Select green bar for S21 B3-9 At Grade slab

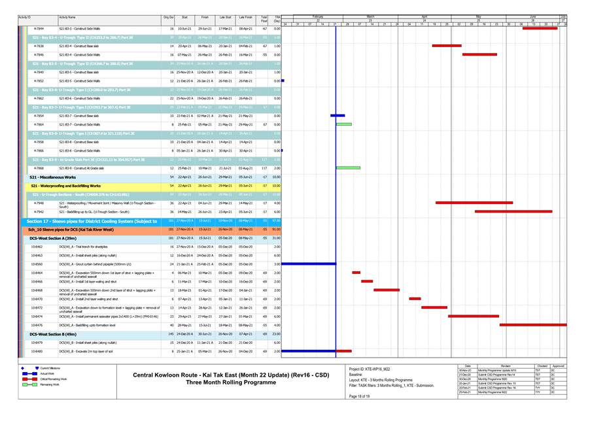(x=348, y=168)
